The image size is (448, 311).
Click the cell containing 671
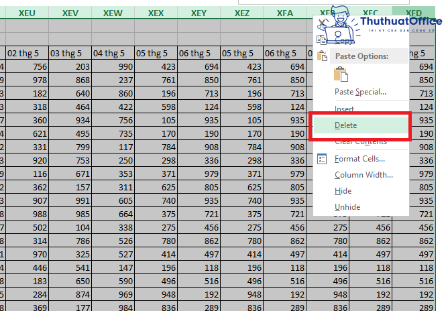click(70, 174)
